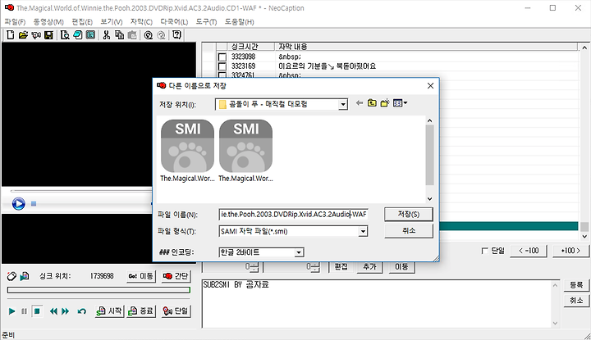Pause playback in the bottom control bar
591x340 pixels.
[24, 311]
